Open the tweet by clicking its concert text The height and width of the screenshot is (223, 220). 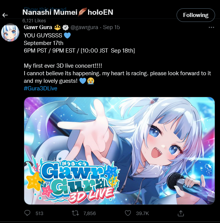click(63, 66)
